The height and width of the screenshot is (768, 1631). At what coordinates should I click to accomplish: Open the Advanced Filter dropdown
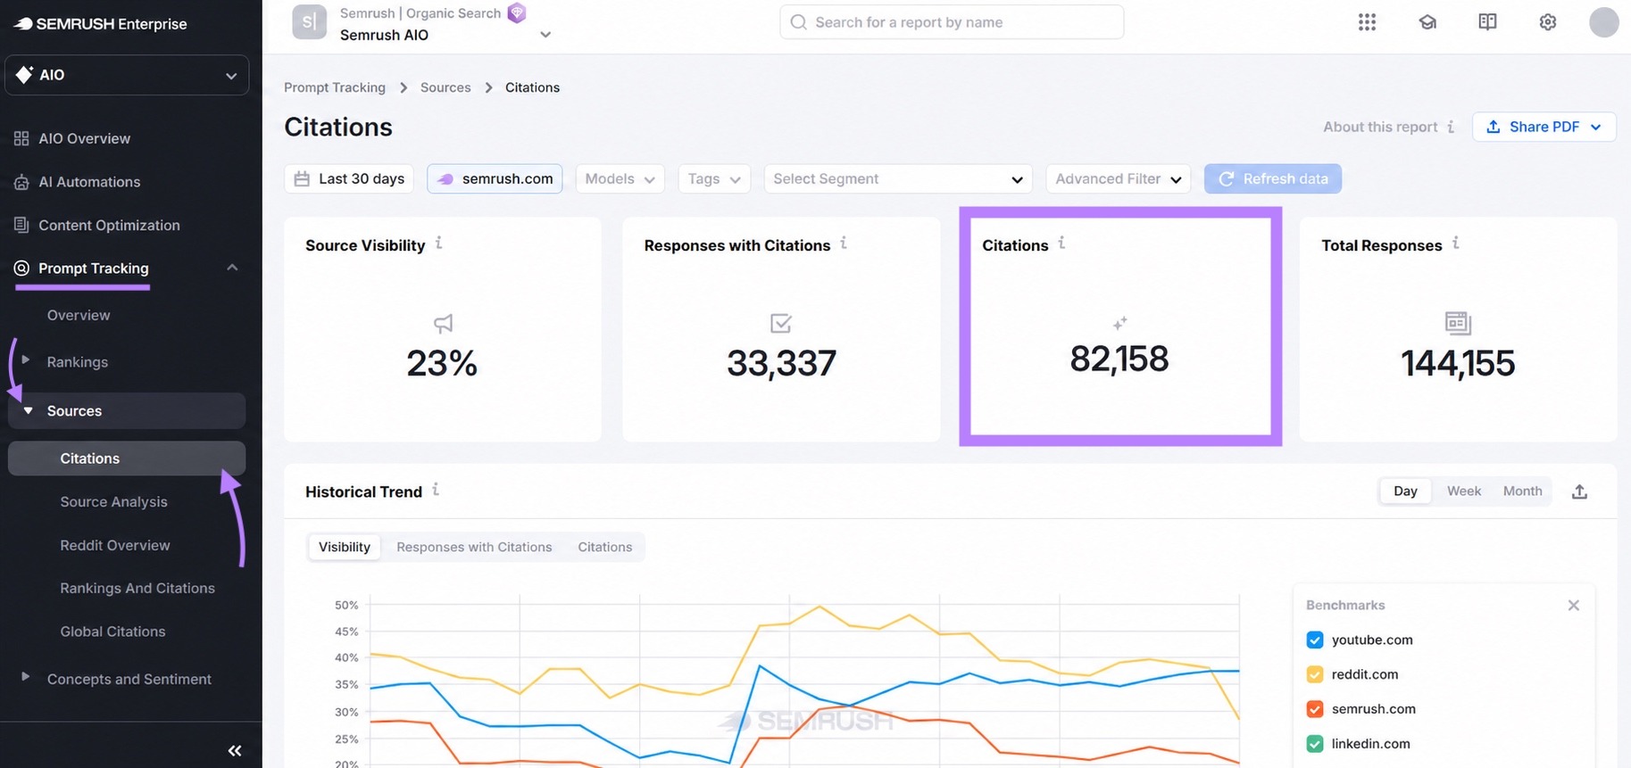coord(1118,178)
